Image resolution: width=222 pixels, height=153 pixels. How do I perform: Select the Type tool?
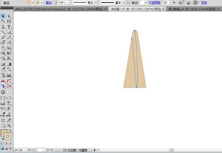click(9, 27)
